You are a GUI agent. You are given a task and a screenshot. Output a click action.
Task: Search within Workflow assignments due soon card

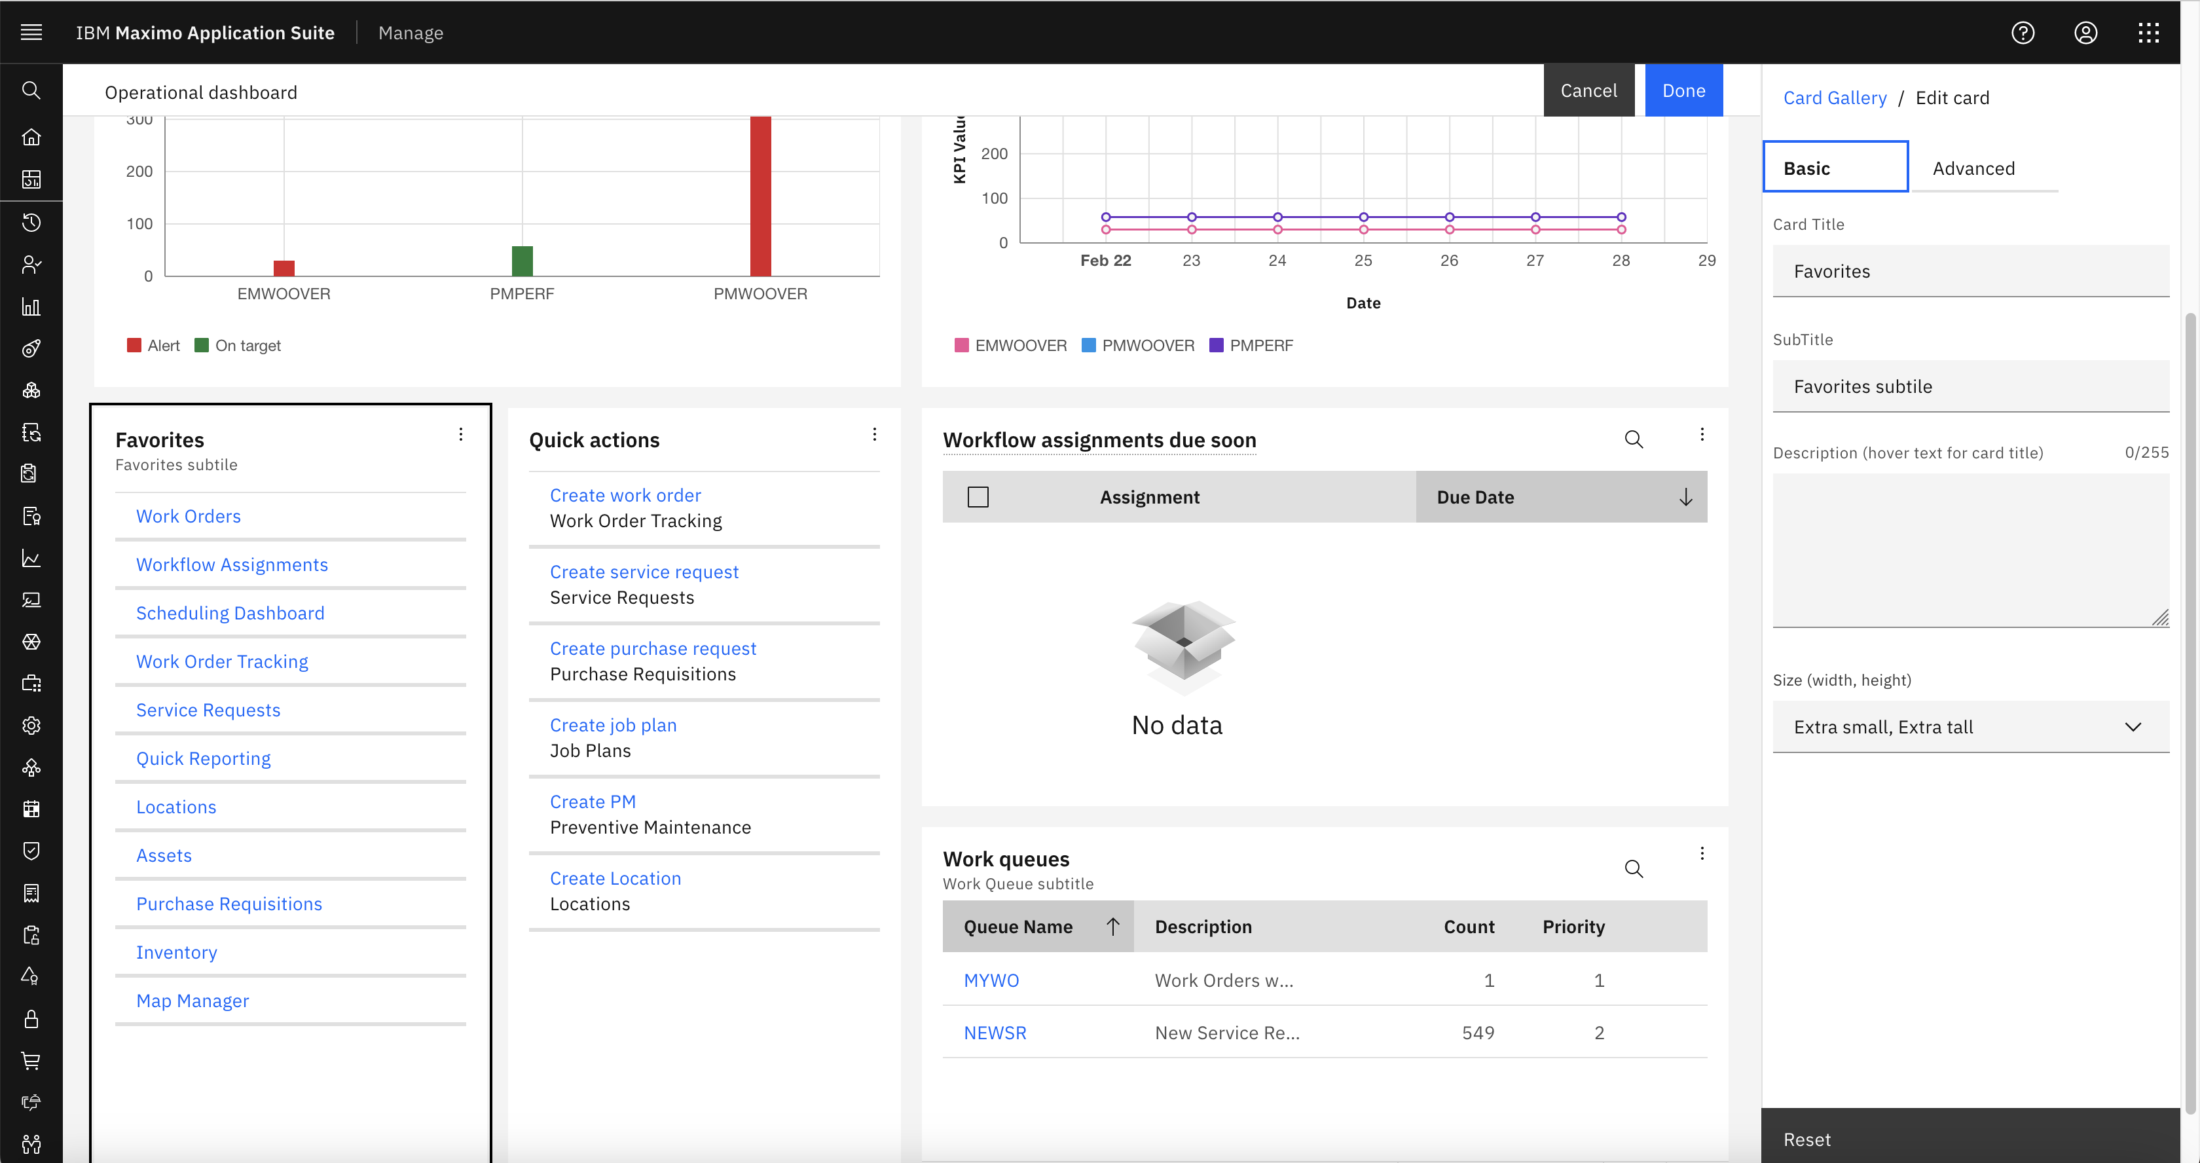coord(1633,439)
